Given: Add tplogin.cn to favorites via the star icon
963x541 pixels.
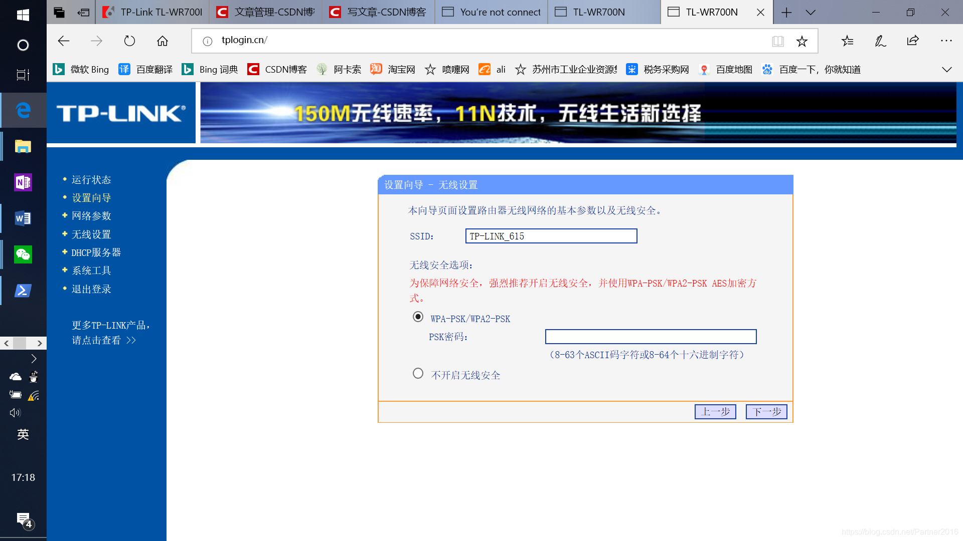Looking at the screenshot, I should click(x=802, y=41).
